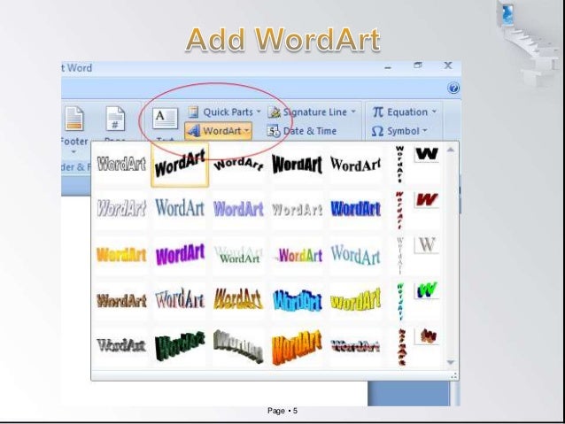Choose gray embossed WordArt style
565x424 pixels.
coord(121,346)
